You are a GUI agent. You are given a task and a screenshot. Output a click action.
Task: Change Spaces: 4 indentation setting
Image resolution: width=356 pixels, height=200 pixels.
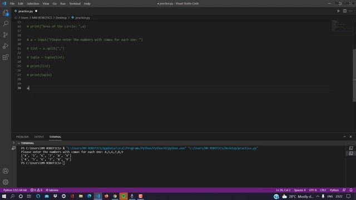[300, 190]
